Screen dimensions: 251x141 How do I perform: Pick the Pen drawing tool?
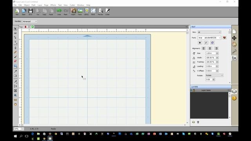(15, 48)
